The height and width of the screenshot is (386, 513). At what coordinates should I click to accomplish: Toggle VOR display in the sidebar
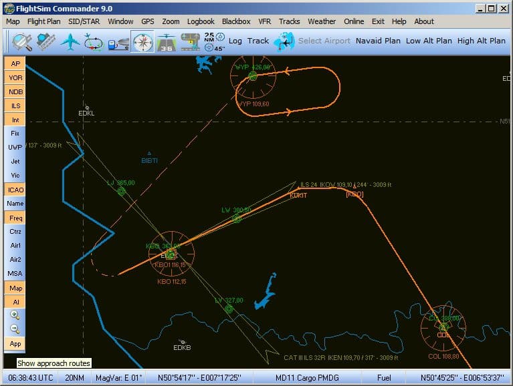[15, 77]
